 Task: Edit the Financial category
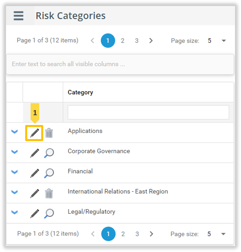[x=35, y=173]
